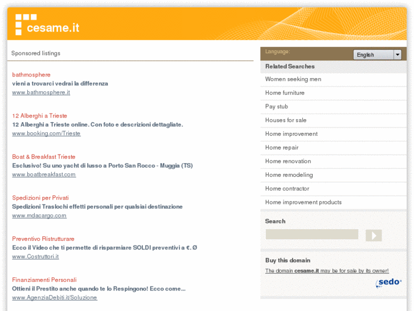Click description 'vieni a trovarci vedrai la differenza'
Image resolution: width=414 pixels, height=311 pixels.
coord(60,84)
